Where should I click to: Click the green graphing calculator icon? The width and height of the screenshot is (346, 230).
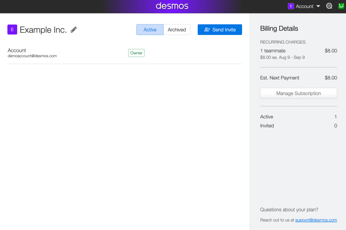tap(341, 6)
